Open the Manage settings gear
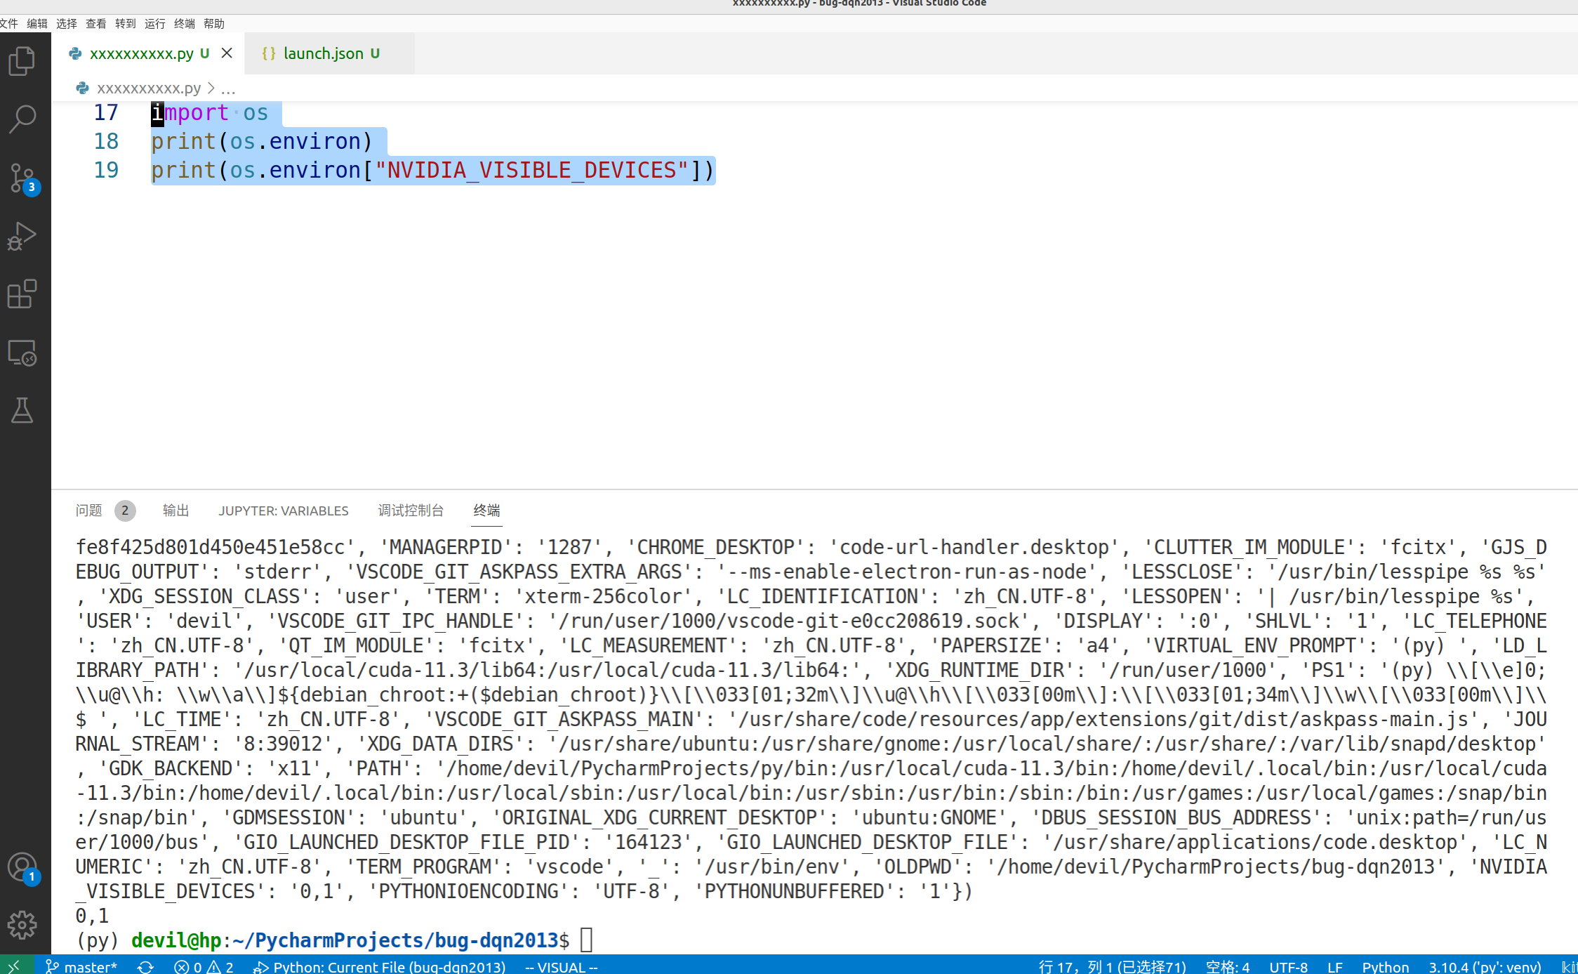The image size is (1578, 974). [x=22, y=925]
